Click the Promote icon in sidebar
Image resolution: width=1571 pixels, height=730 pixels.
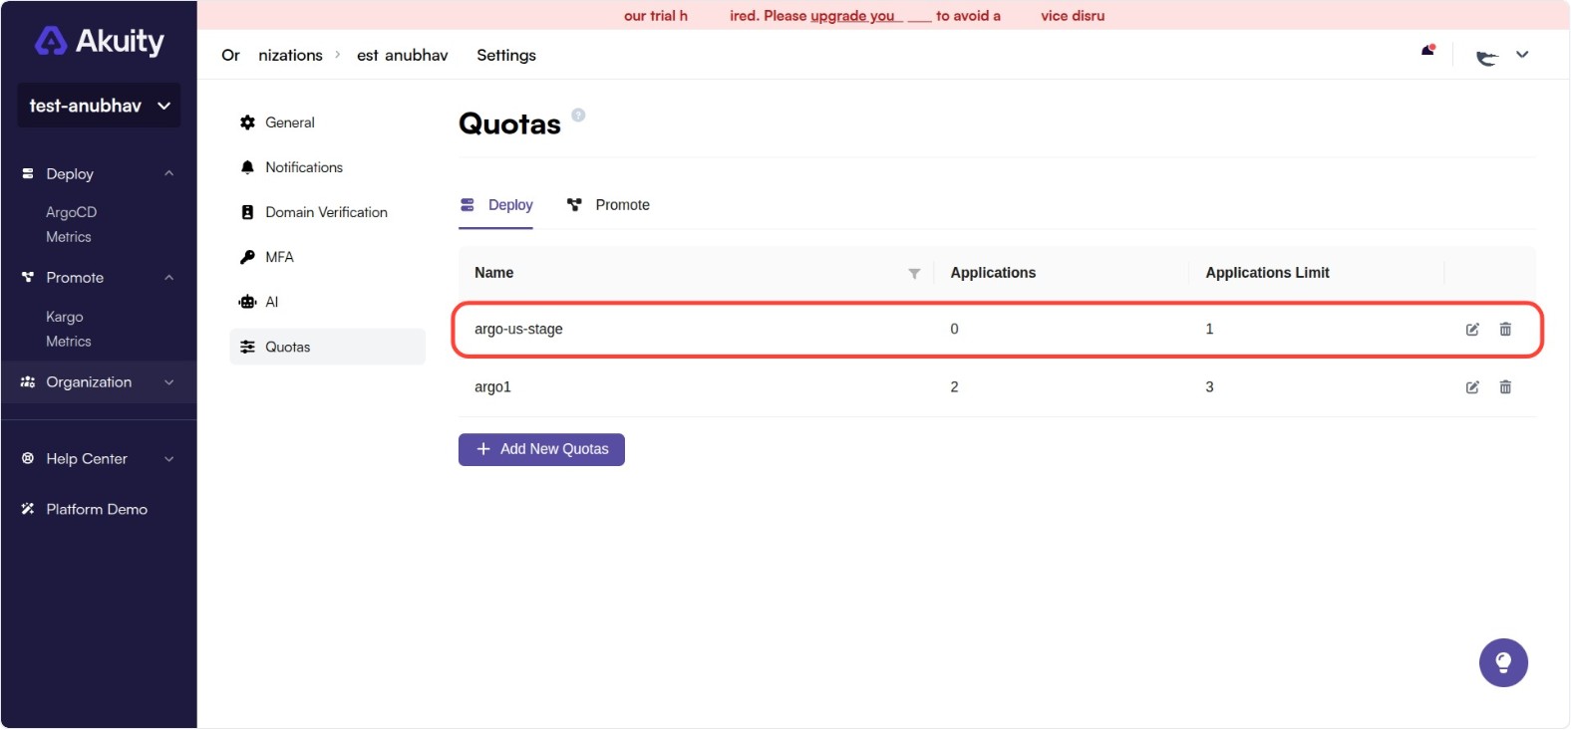point(28,277)
